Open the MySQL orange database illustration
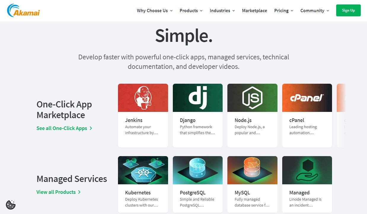Screen dimensions: 367x214 click(x=252, y=170)
